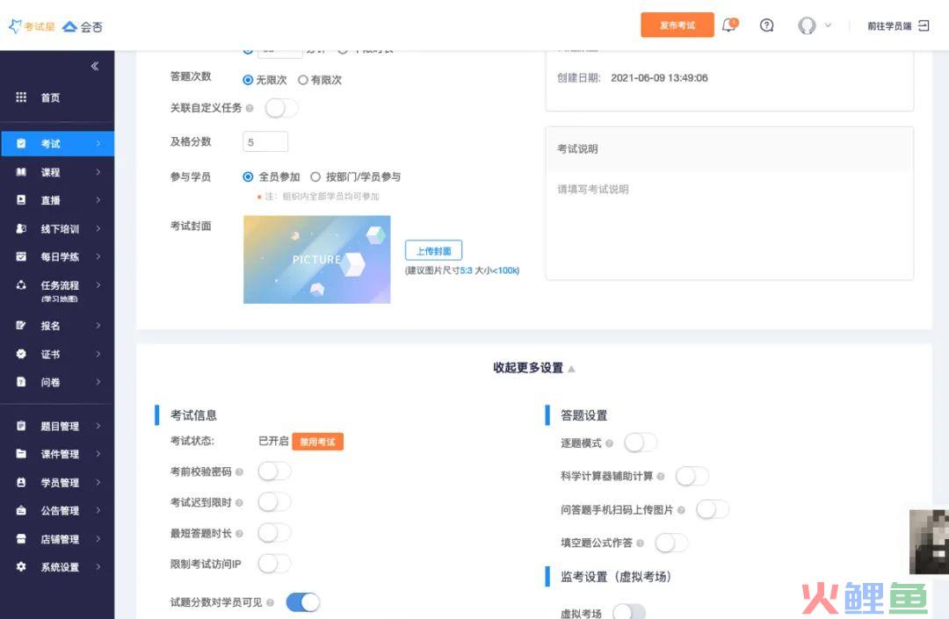Click the 发布考试 button
This screenshot has height=619, width=949.
point(677,25)
